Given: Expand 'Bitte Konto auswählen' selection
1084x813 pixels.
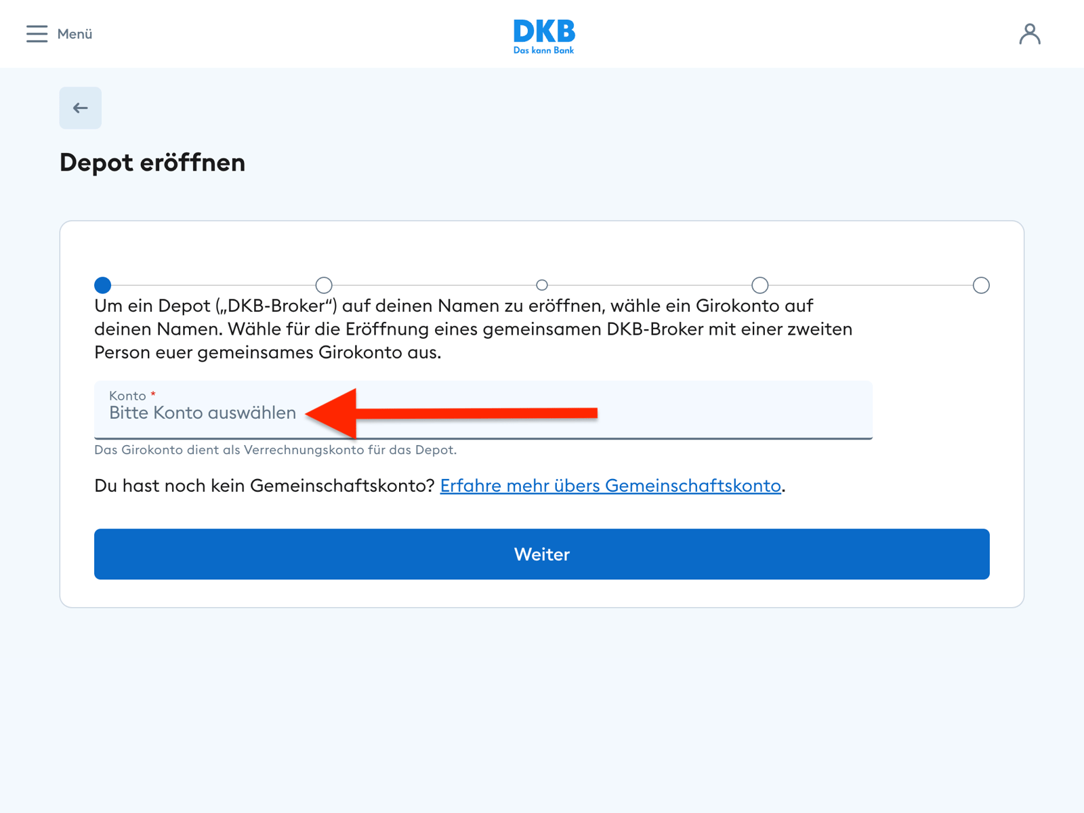Looking at the screenshot, I should tap(202, 413).
